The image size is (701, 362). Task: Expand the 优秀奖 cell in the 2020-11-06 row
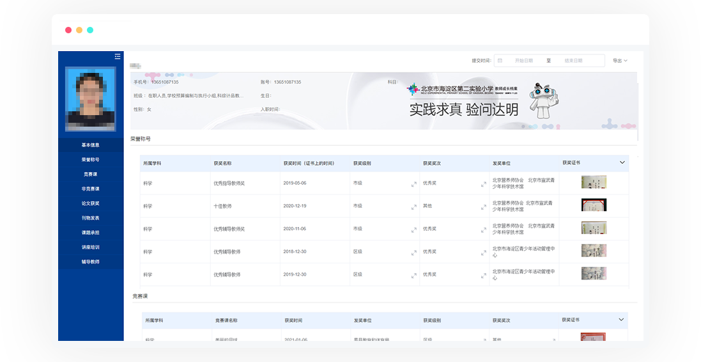pos(483,230)
